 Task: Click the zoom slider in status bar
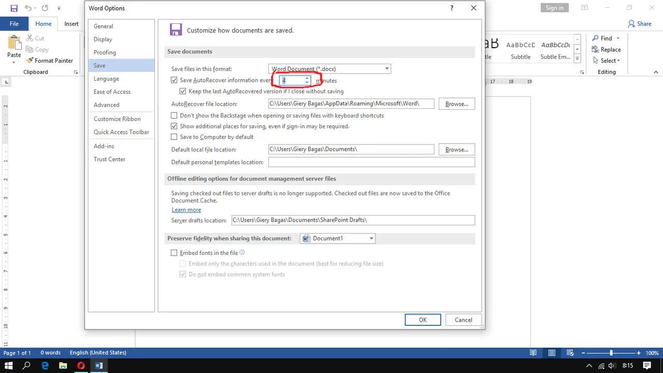click(611, 353)
